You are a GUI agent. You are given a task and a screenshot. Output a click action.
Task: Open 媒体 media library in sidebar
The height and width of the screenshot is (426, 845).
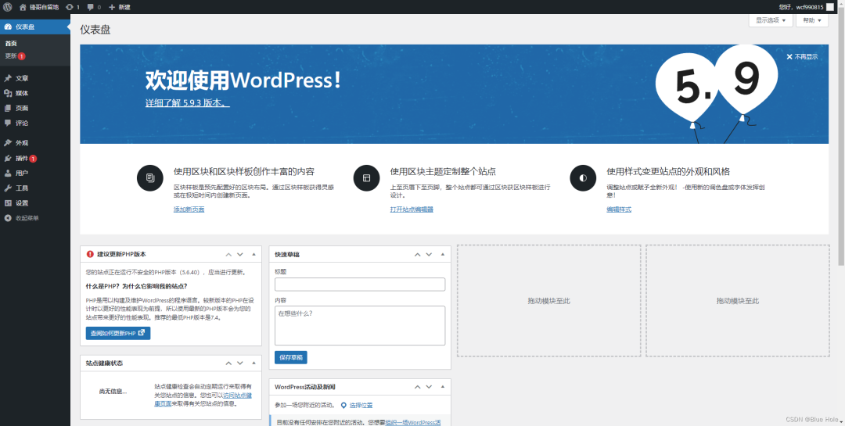[22, 93]
